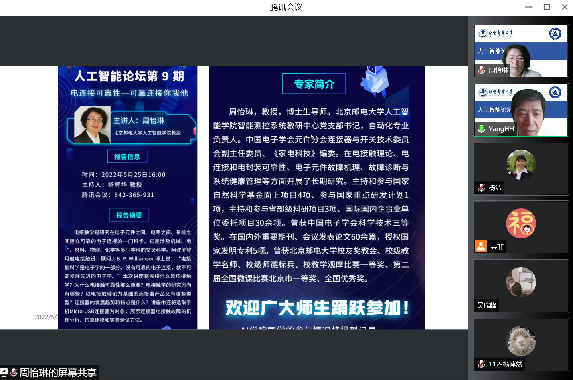
Task: Click muted microphone icon next to 周怡琳
Action: (x=481, y=70)
